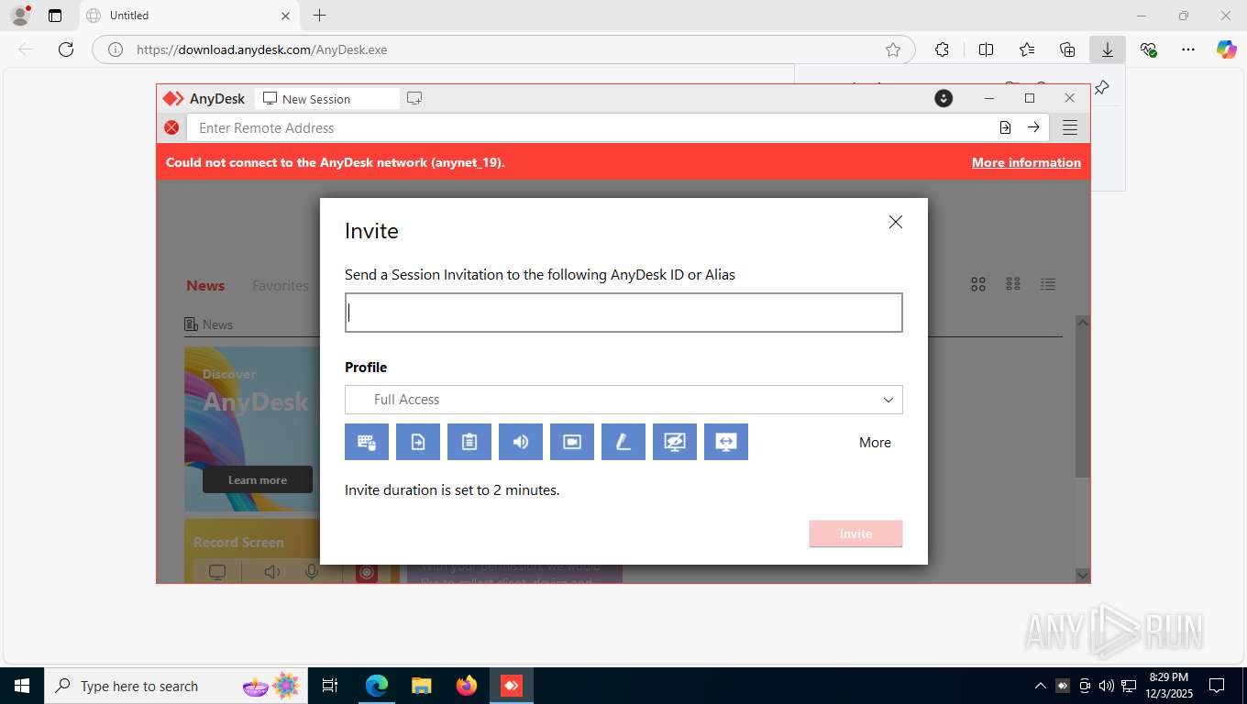Open Edge tab actions menu

coord(55,16)
